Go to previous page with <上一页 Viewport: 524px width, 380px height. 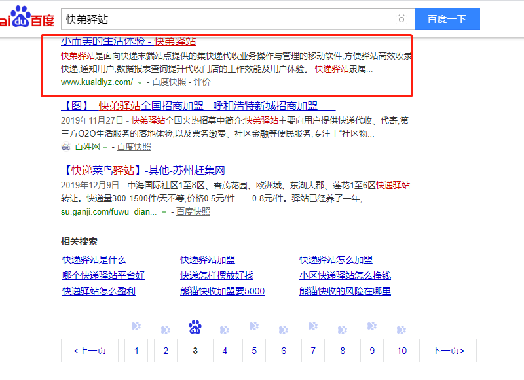click(x=90, y=351)
